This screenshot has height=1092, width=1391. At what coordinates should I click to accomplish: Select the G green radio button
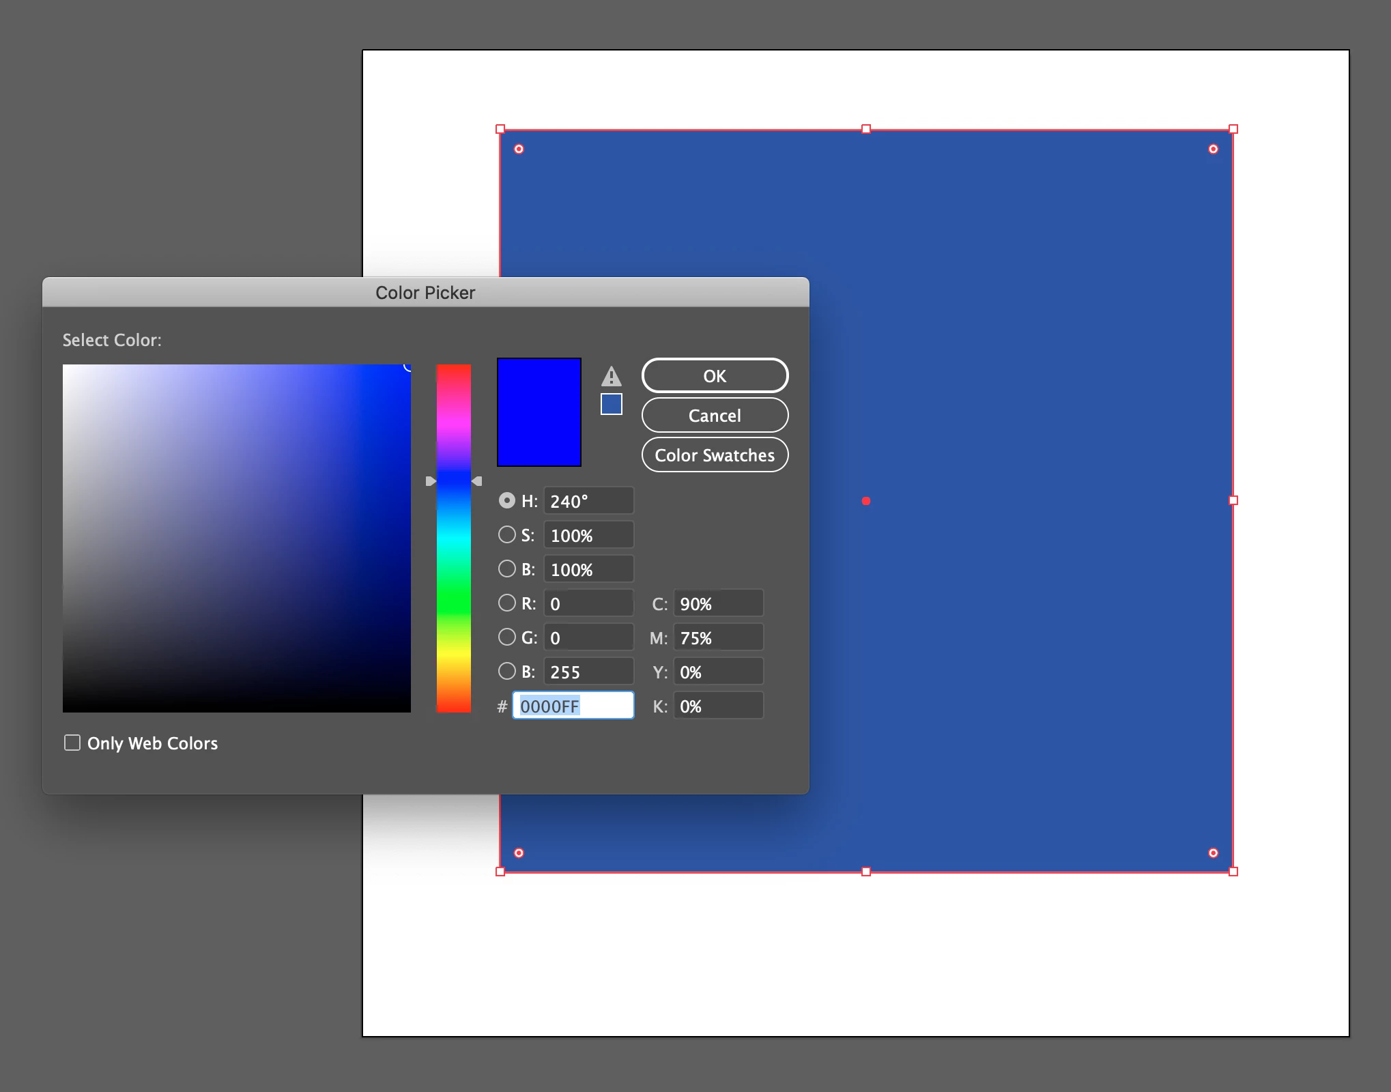click(x=506, y=637)
